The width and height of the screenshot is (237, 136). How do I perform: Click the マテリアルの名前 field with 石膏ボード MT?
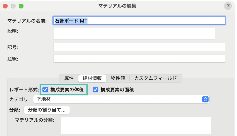click(x=139, y=21)
